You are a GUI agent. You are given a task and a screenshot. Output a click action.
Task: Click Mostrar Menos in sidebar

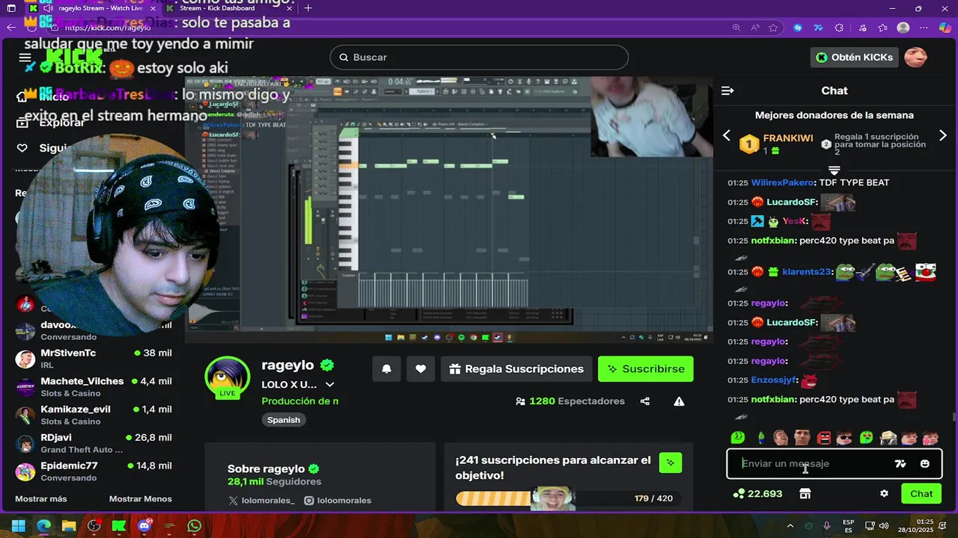pos(141,499)
